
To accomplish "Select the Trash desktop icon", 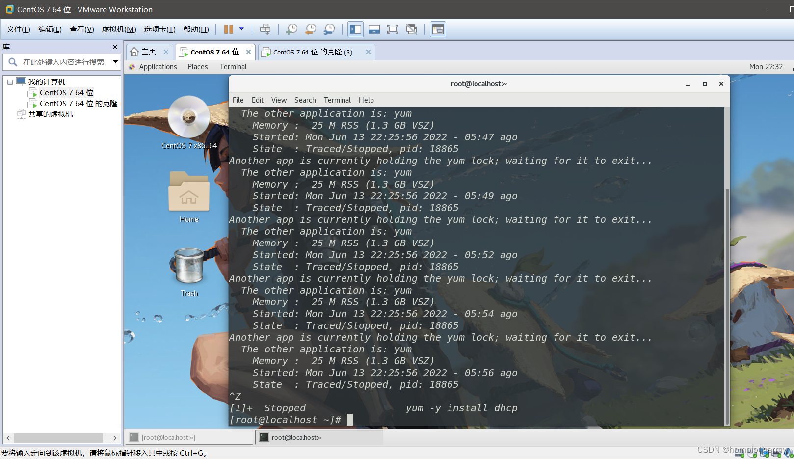I will pyautogui.click(x=189, y=272).
